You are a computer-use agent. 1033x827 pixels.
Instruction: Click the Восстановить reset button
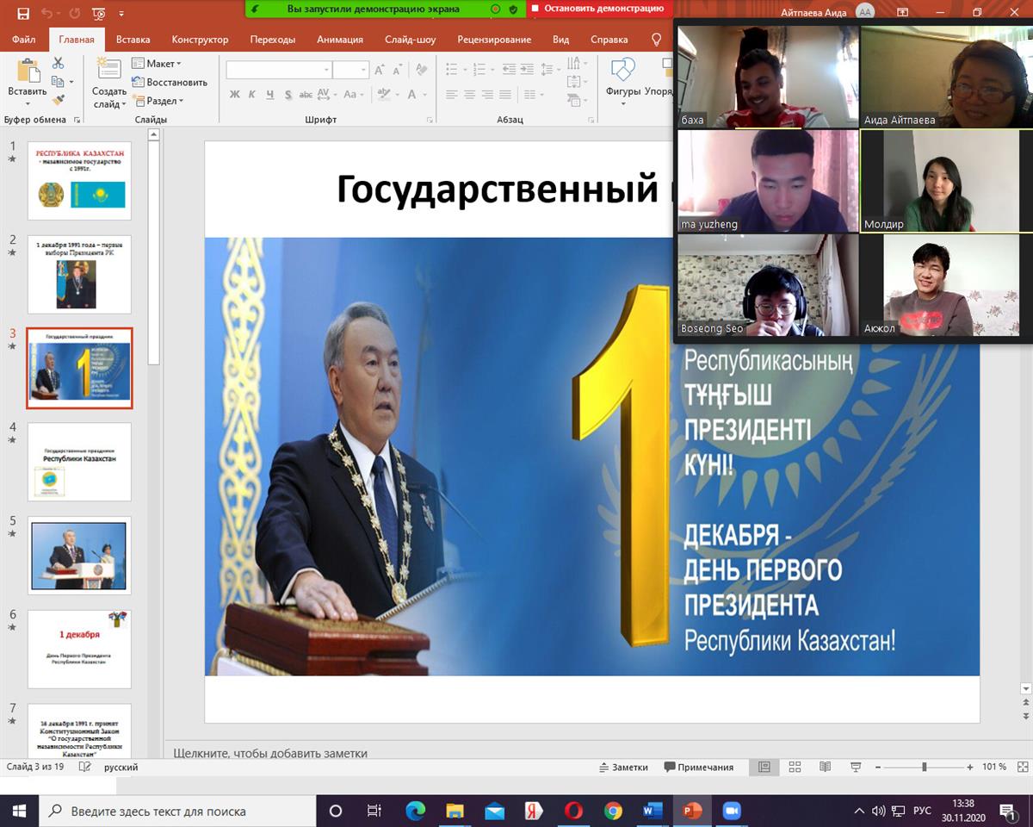pyautogui.click(x=170, y=83)
